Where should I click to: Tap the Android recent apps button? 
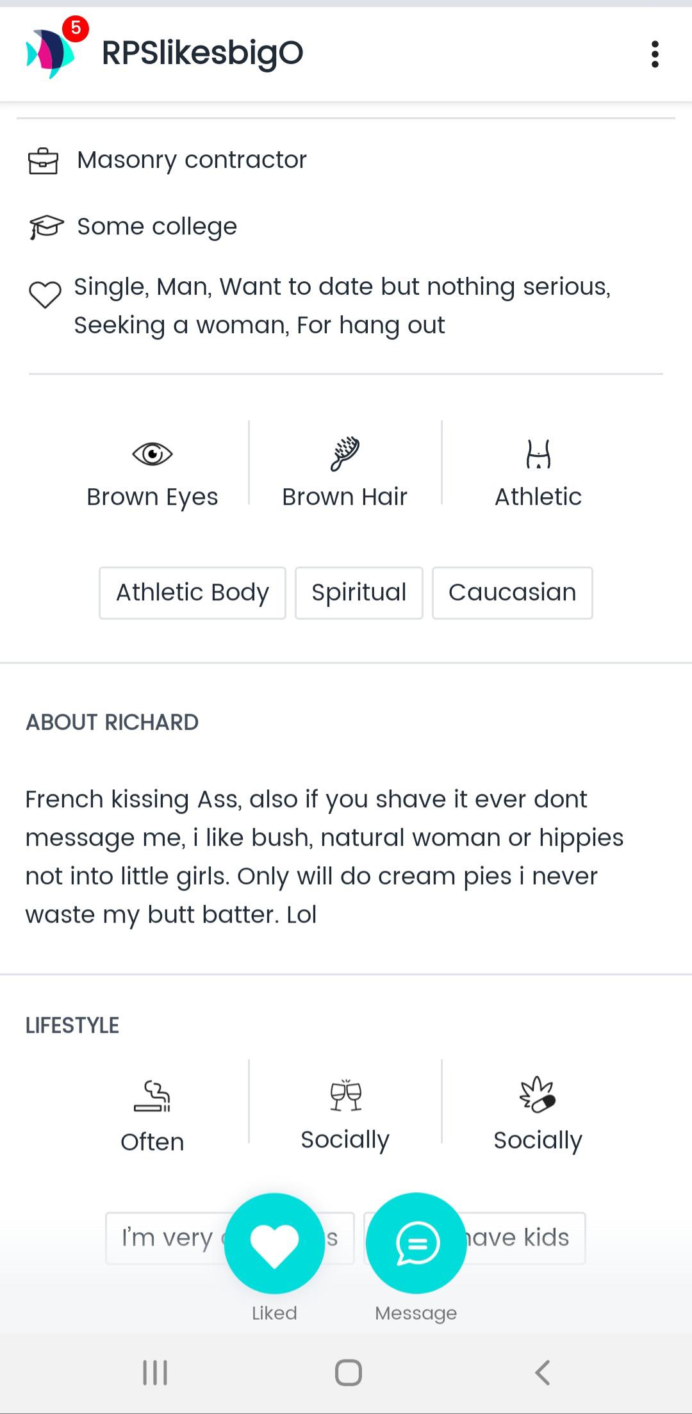click(x=155, y=1372)
